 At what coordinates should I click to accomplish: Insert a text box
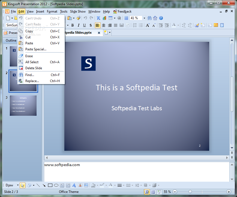62,185
